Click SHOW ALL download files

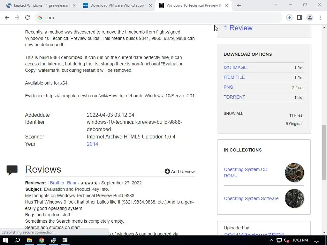click(233, 114)
